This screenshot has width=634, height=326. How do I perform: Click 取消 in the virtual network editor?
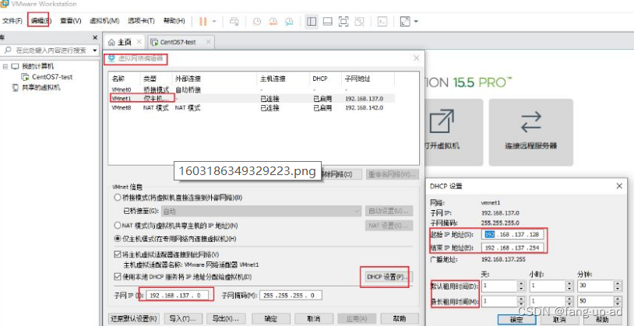point(314,318)
